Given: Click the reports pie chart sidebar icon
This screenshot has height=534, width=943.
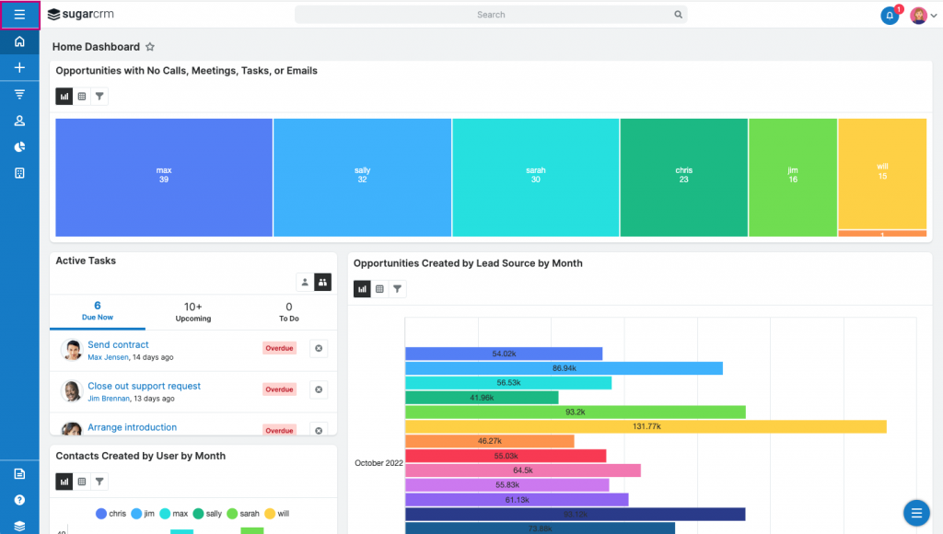Looking at the screenshot, I should click(19, 146).
